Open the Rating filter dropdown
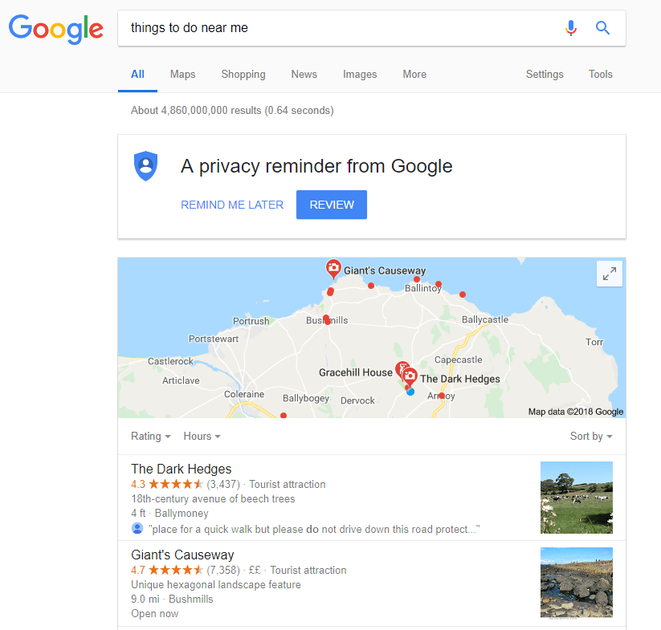 pos(150,436)
